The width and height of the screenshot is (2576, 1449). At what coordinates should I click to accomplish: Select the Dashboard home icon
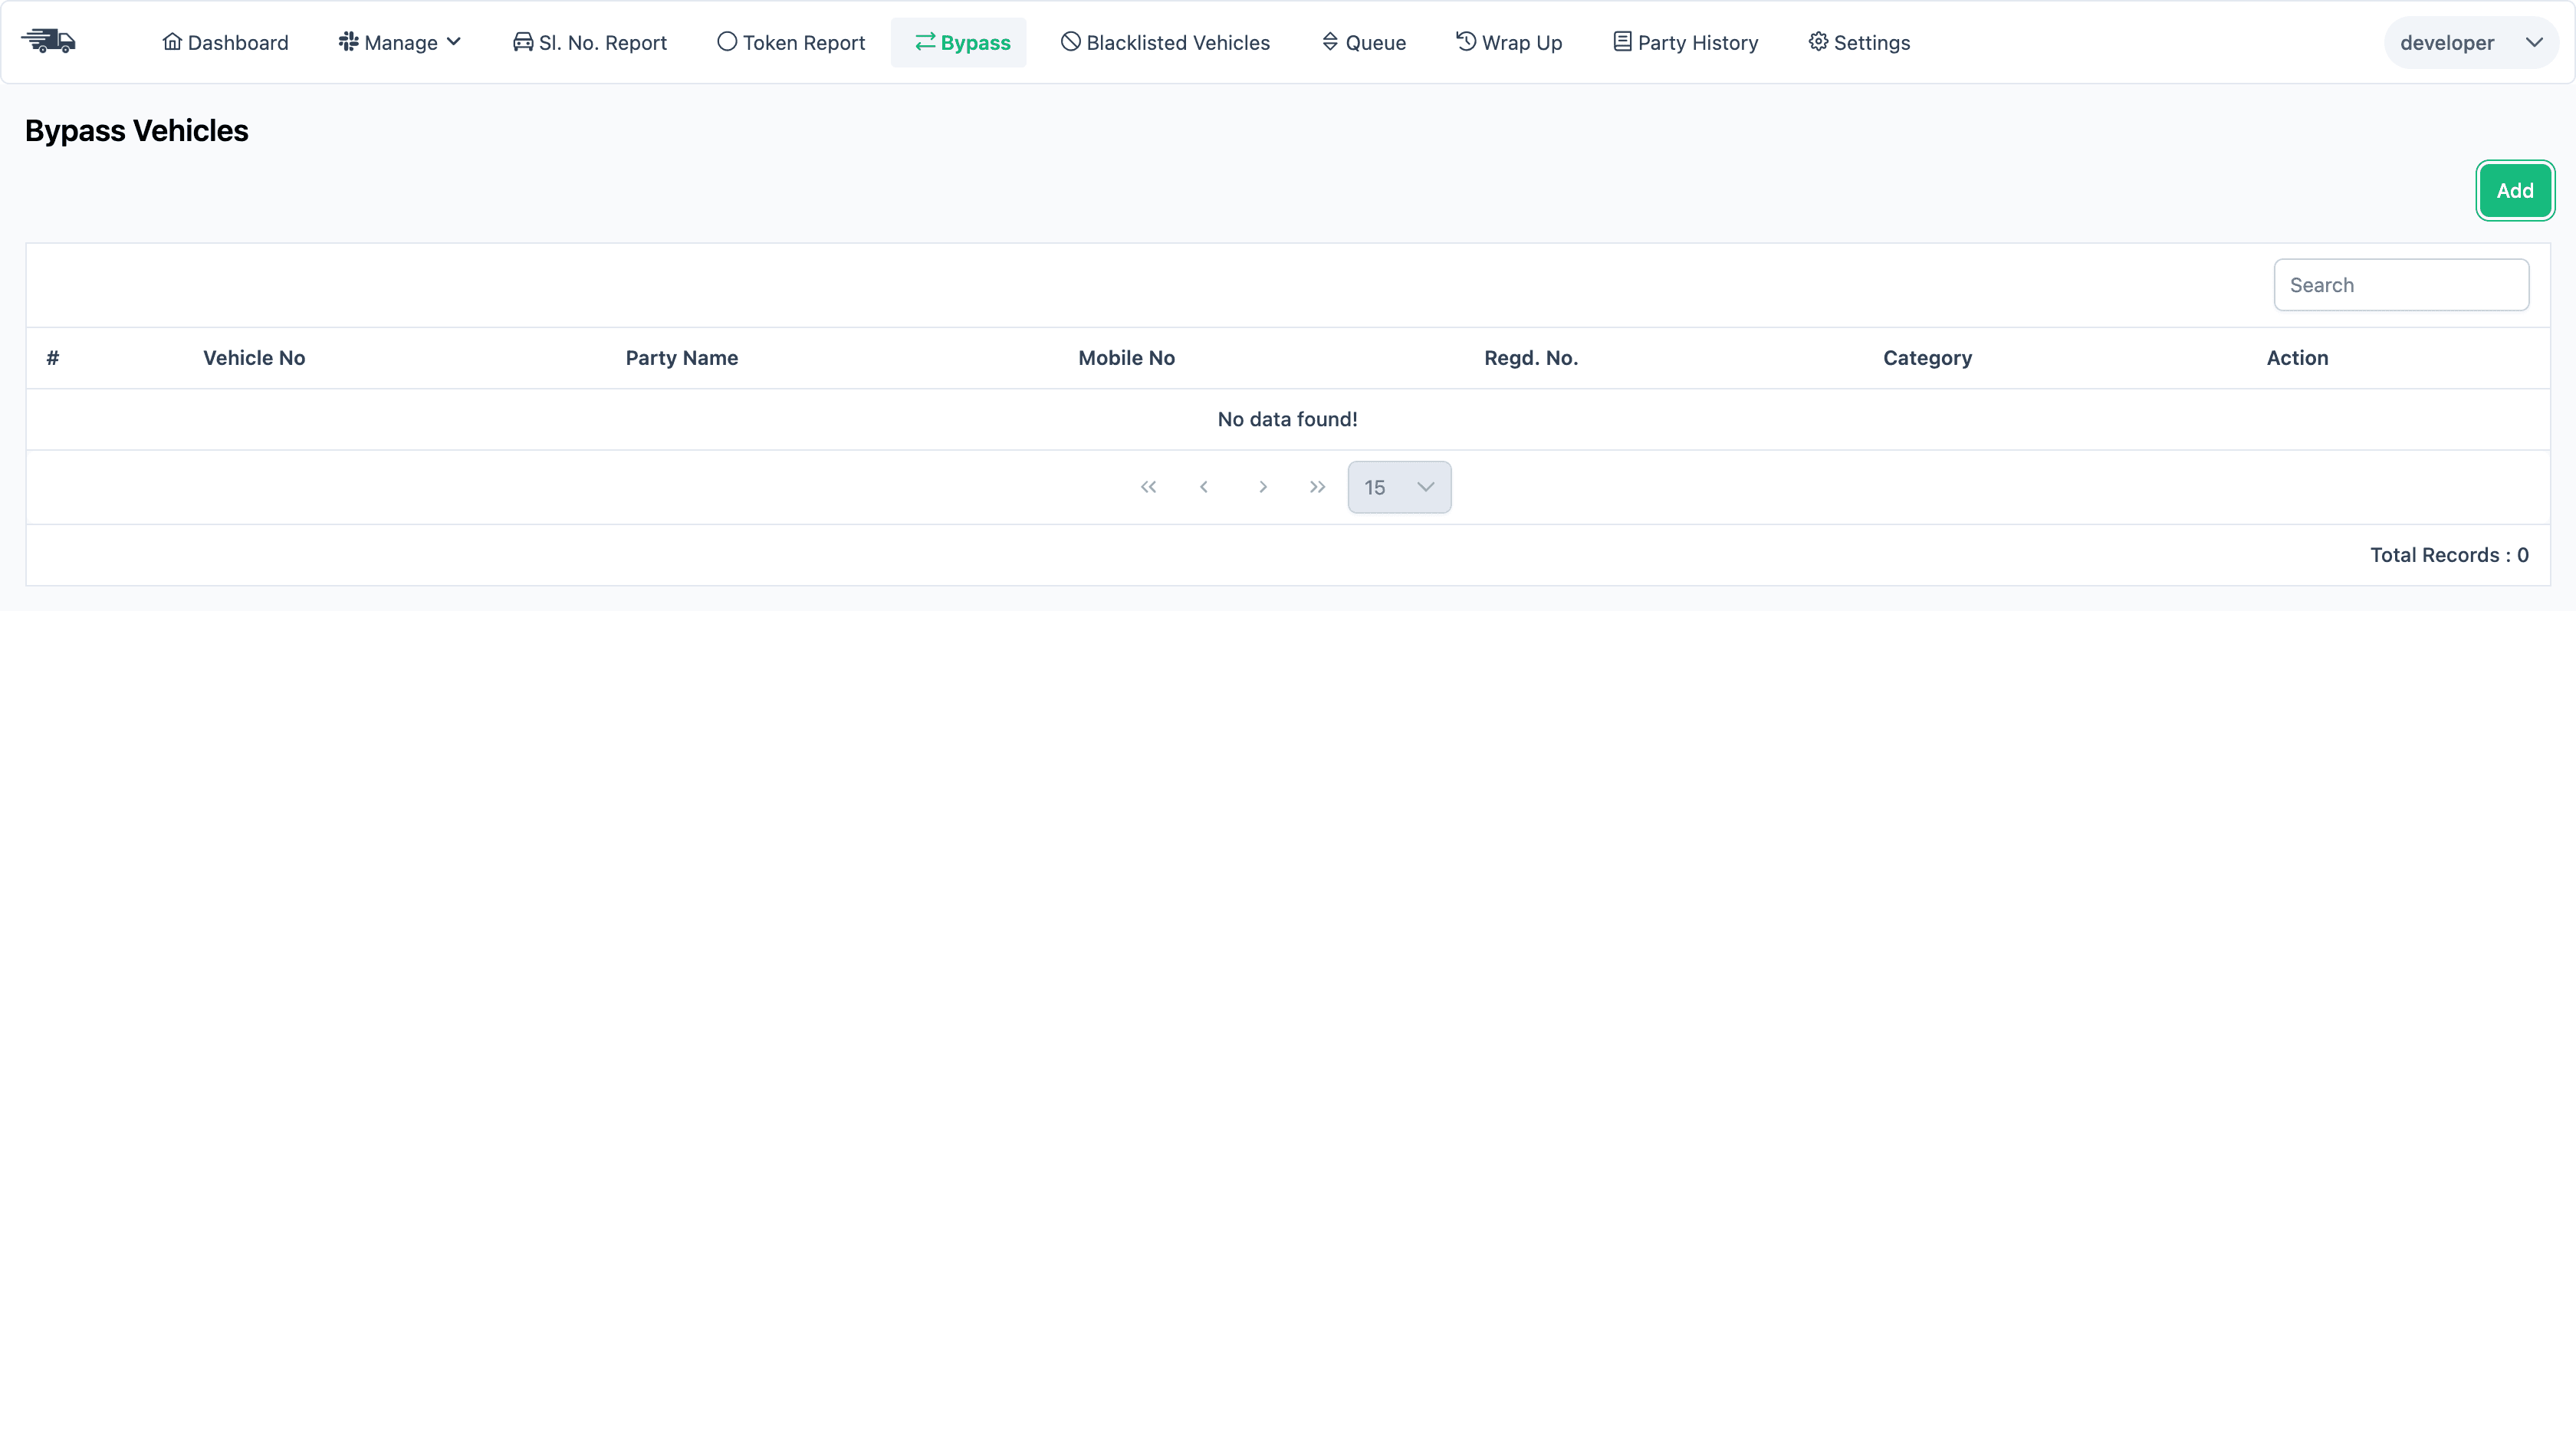172,42
